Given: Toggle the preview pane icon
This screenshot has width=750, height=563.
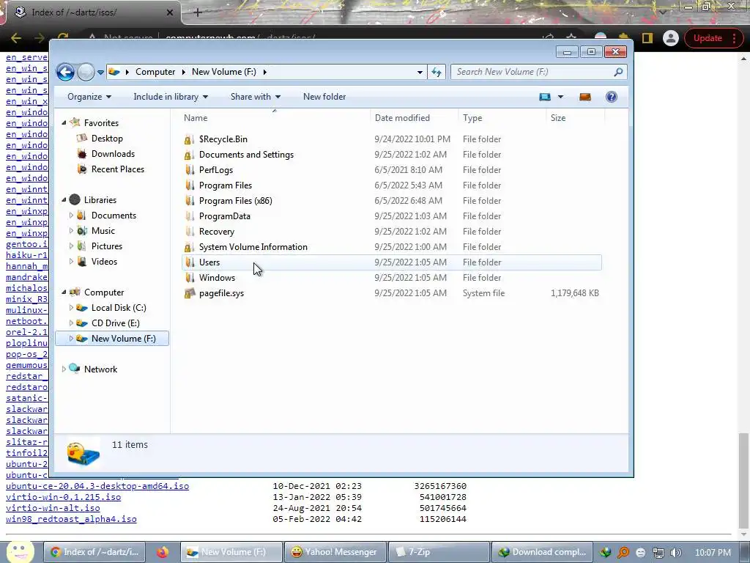Looking at the screenshot, I should pyautogui.click(x=585, y=97).
